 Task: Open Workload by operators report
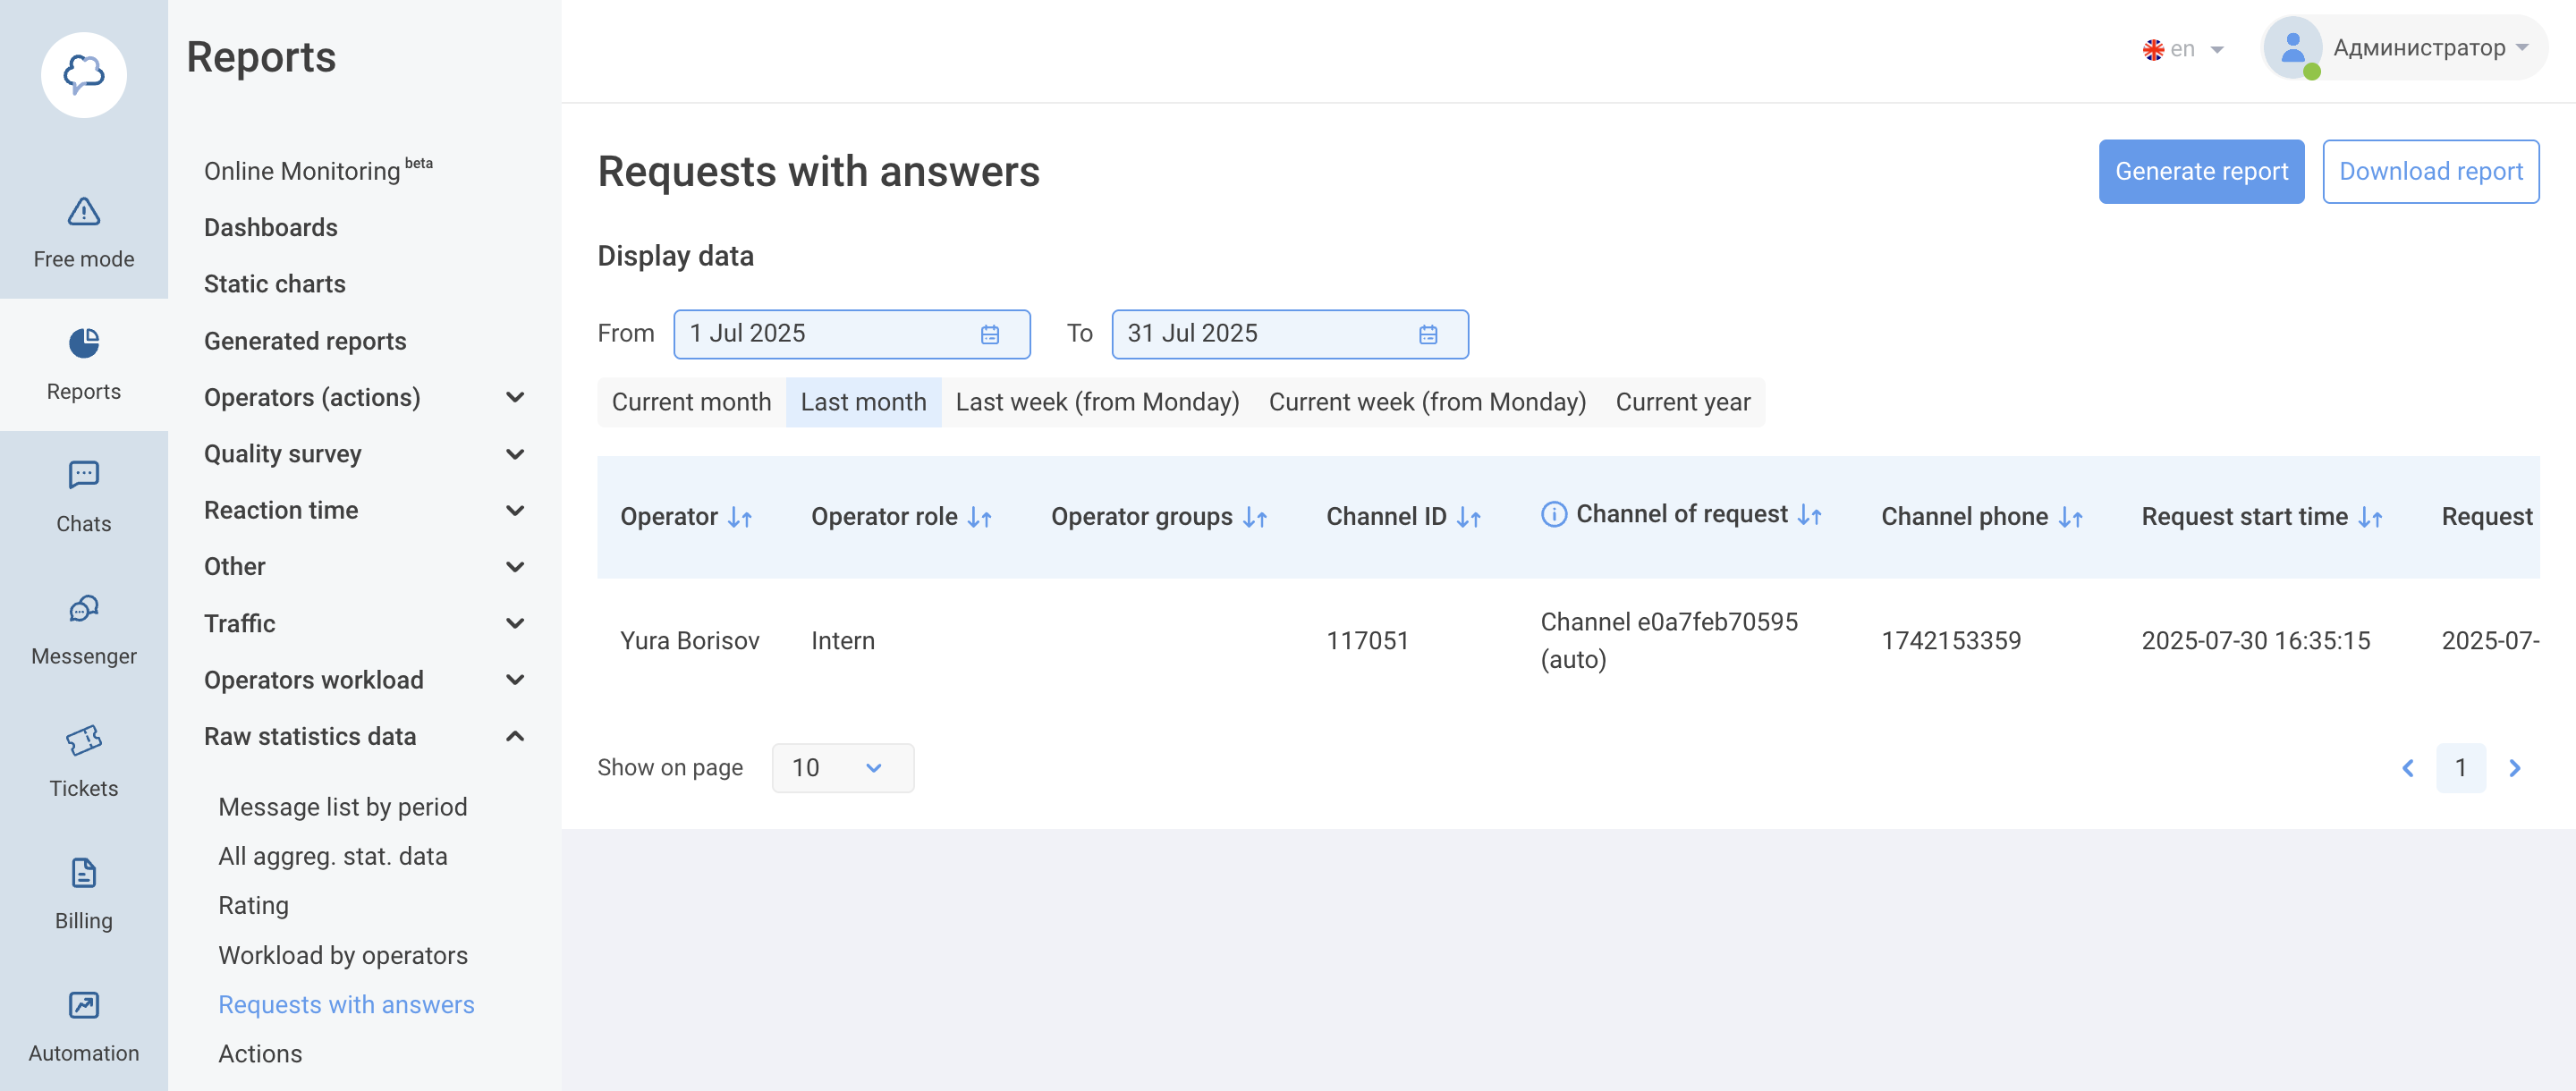(x=342, y=956)
